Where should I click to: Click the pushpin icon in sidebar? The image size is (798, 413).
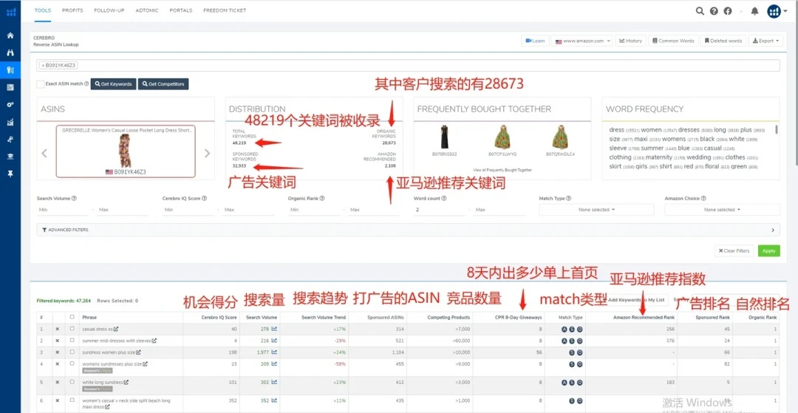point(10,174)
